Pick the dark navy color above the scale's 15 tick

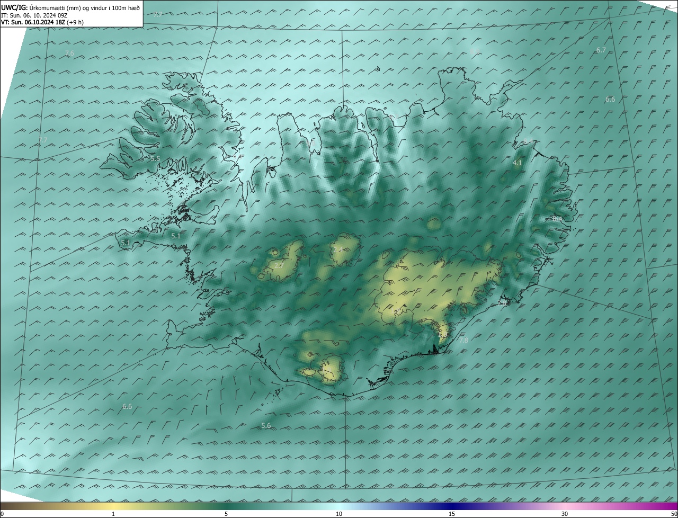[x=452, y=506]
